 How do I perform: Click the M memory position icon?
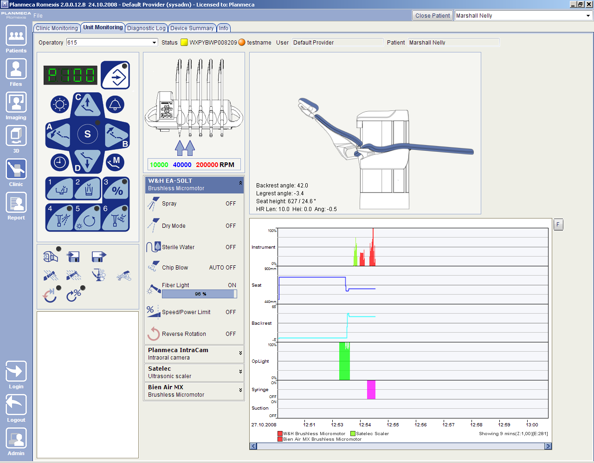coord(115,162)
